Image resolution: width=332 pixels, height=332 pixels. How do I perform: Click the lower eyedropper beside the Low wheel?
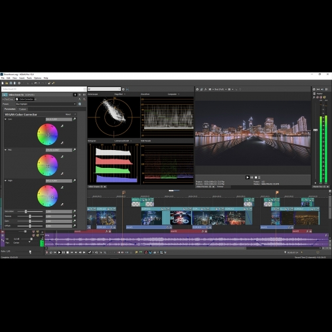tap(62, 143)
